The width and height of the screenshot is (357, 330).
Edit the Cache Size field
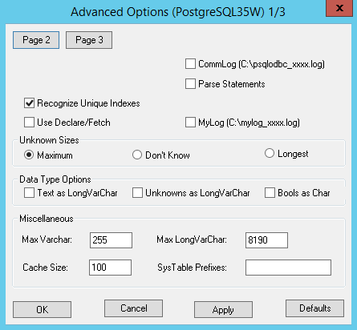(x=110, y=268)
